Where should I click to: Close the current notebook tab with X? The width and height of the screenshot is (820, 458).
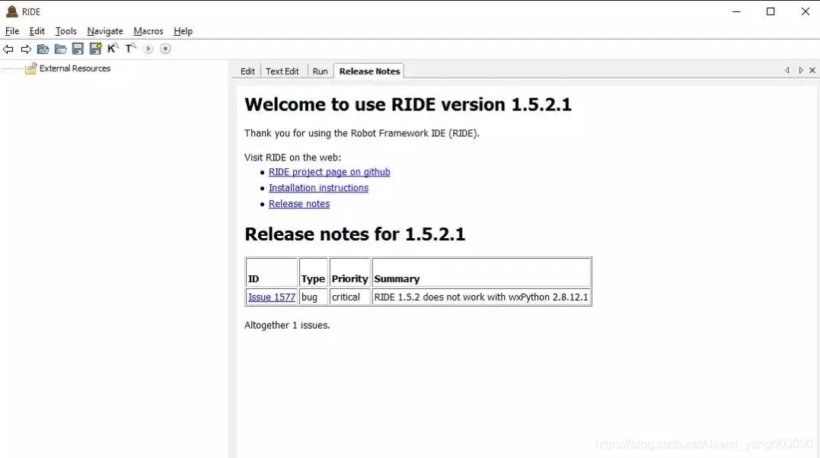(x=812, y=70)
